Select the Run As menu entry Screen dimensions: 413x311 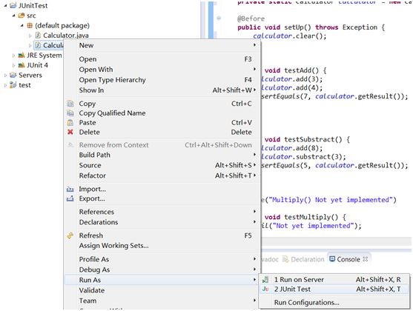tap(162, 280)
